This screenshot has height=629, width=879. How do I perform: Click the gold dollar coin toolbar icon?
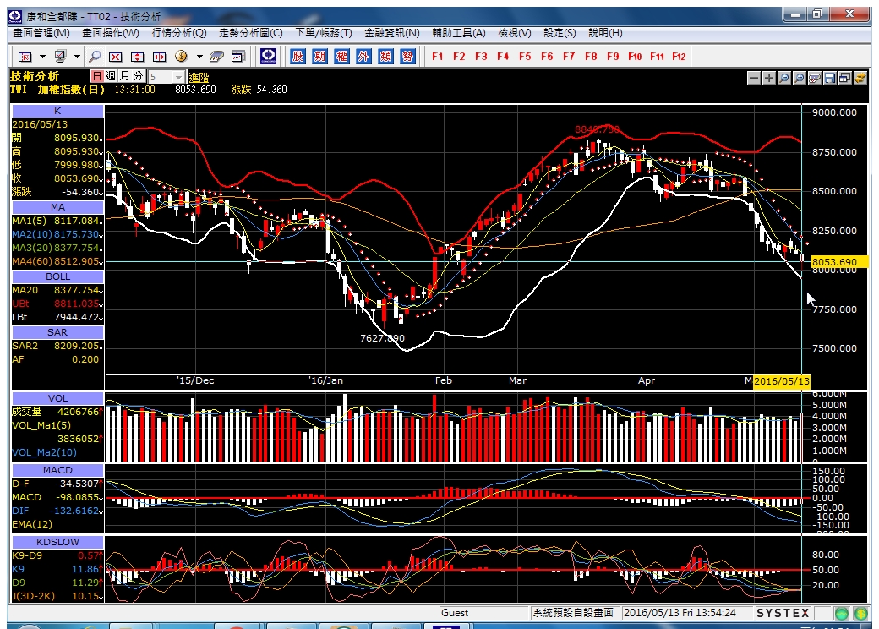[181, 56]
